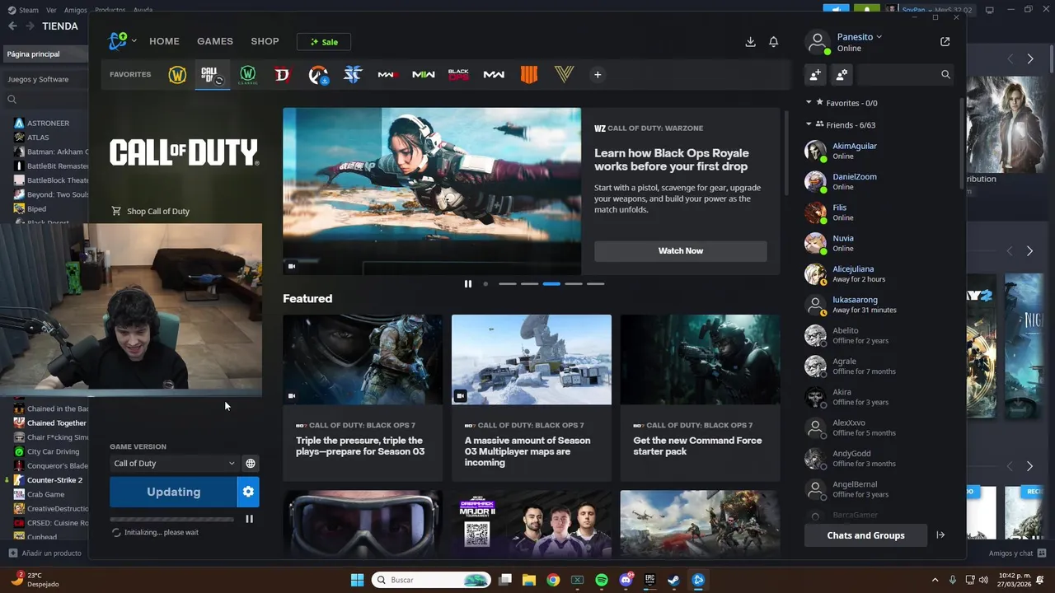The image size is (1055, 593).
Task: Open the notifications bell
Action: point(773,41)
